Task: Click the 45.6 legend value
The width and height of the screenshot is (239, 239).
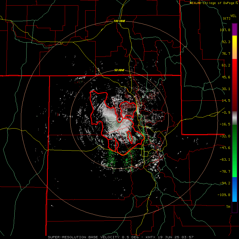Action: [226, 77]
